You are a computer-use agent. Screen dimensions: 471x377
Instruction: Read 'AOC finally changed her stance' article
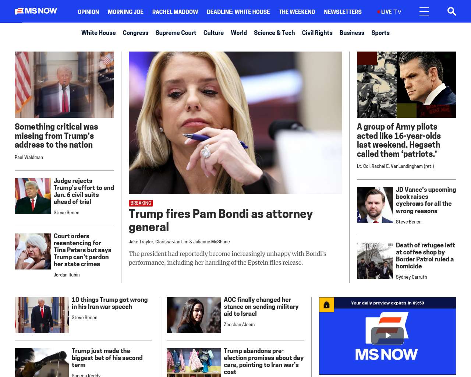point(261,307)
